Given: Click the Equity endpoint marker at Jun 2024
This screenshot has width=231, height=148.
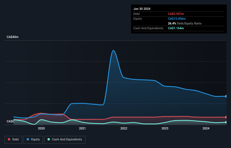Looking at the screenshot, I should tap(226, 96).
